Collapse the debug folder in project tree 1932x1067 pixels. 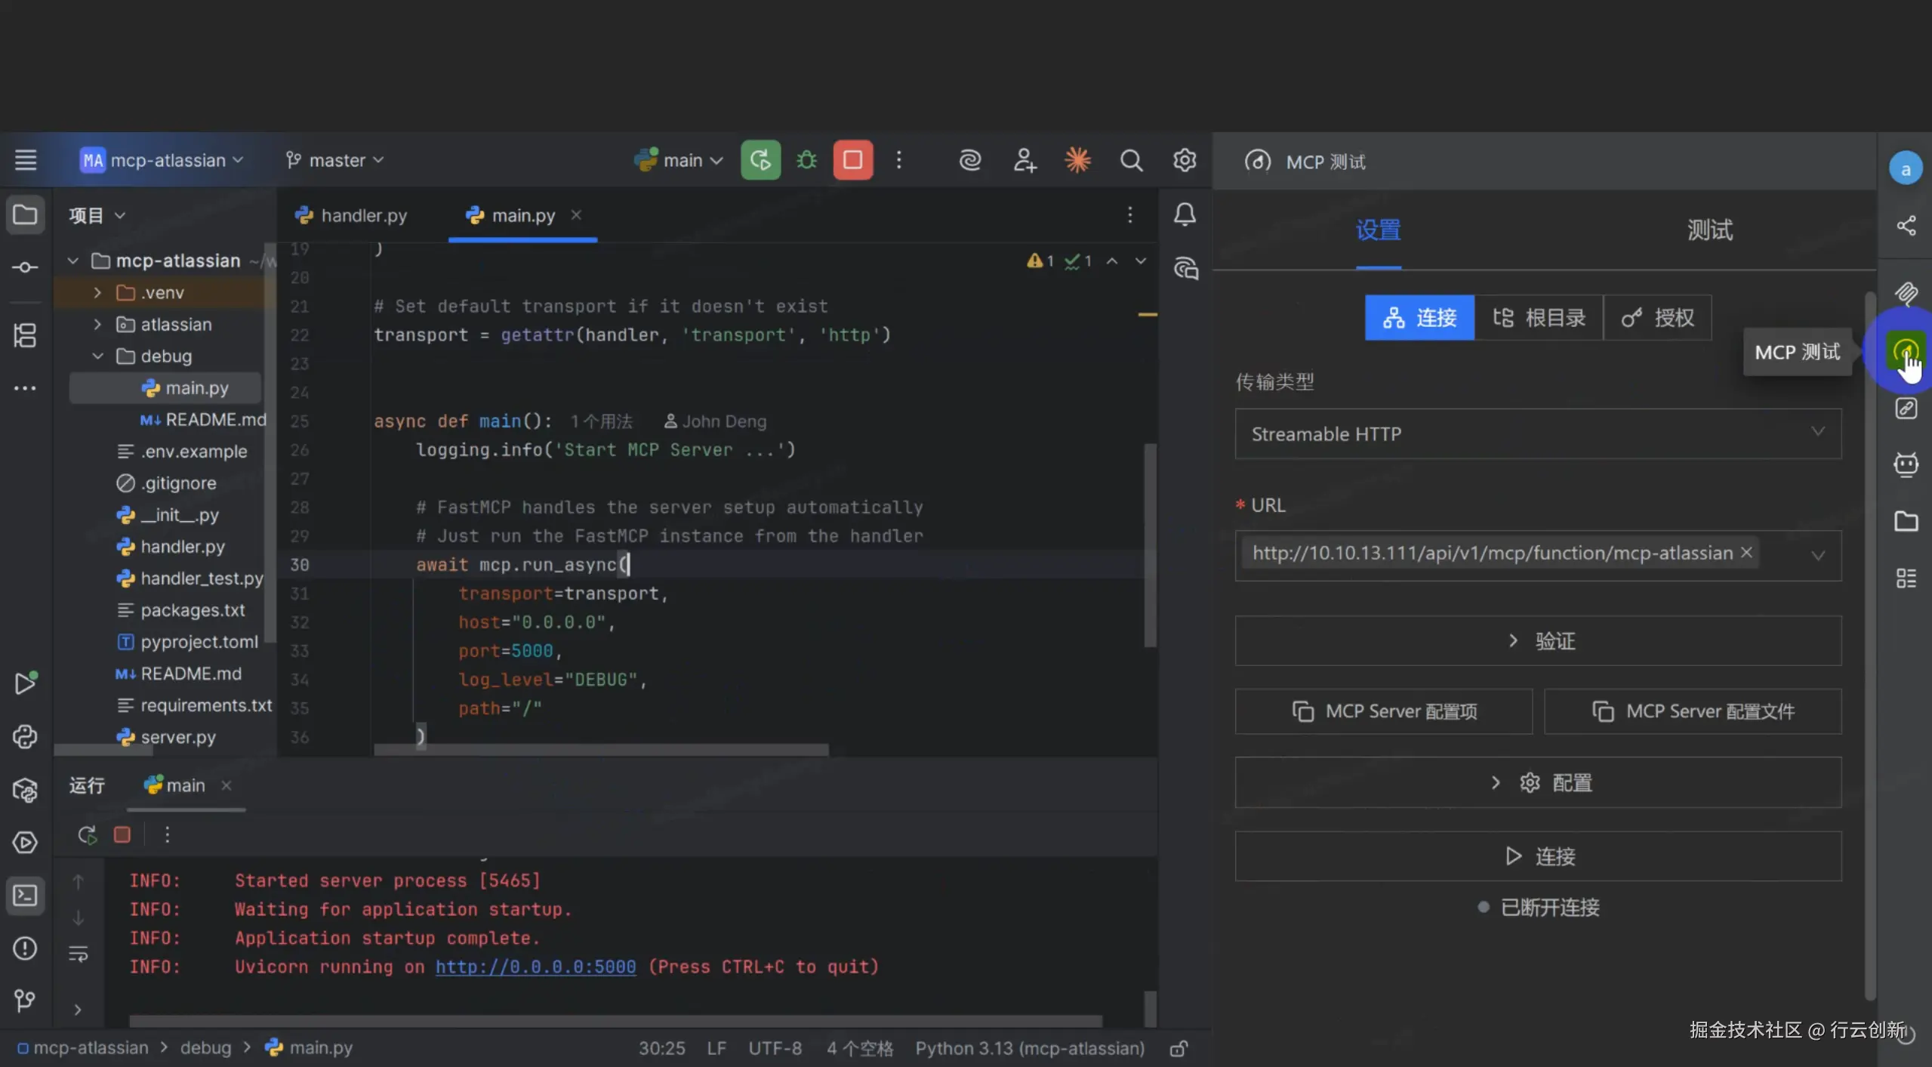coord(98,356)
